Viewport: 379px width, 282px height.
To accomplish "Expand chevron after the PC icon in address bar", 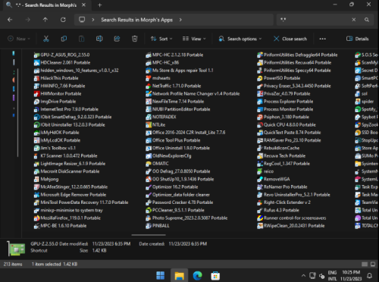I will [93, 20].
